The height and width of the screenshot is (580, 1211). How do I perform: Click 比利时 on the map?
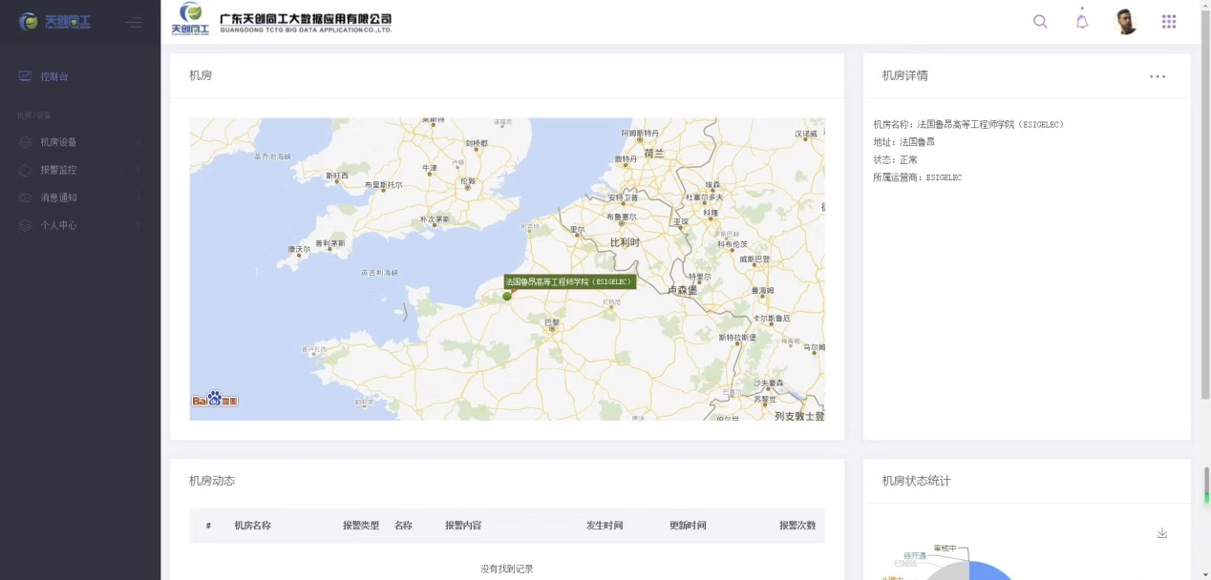pos(625,242)
